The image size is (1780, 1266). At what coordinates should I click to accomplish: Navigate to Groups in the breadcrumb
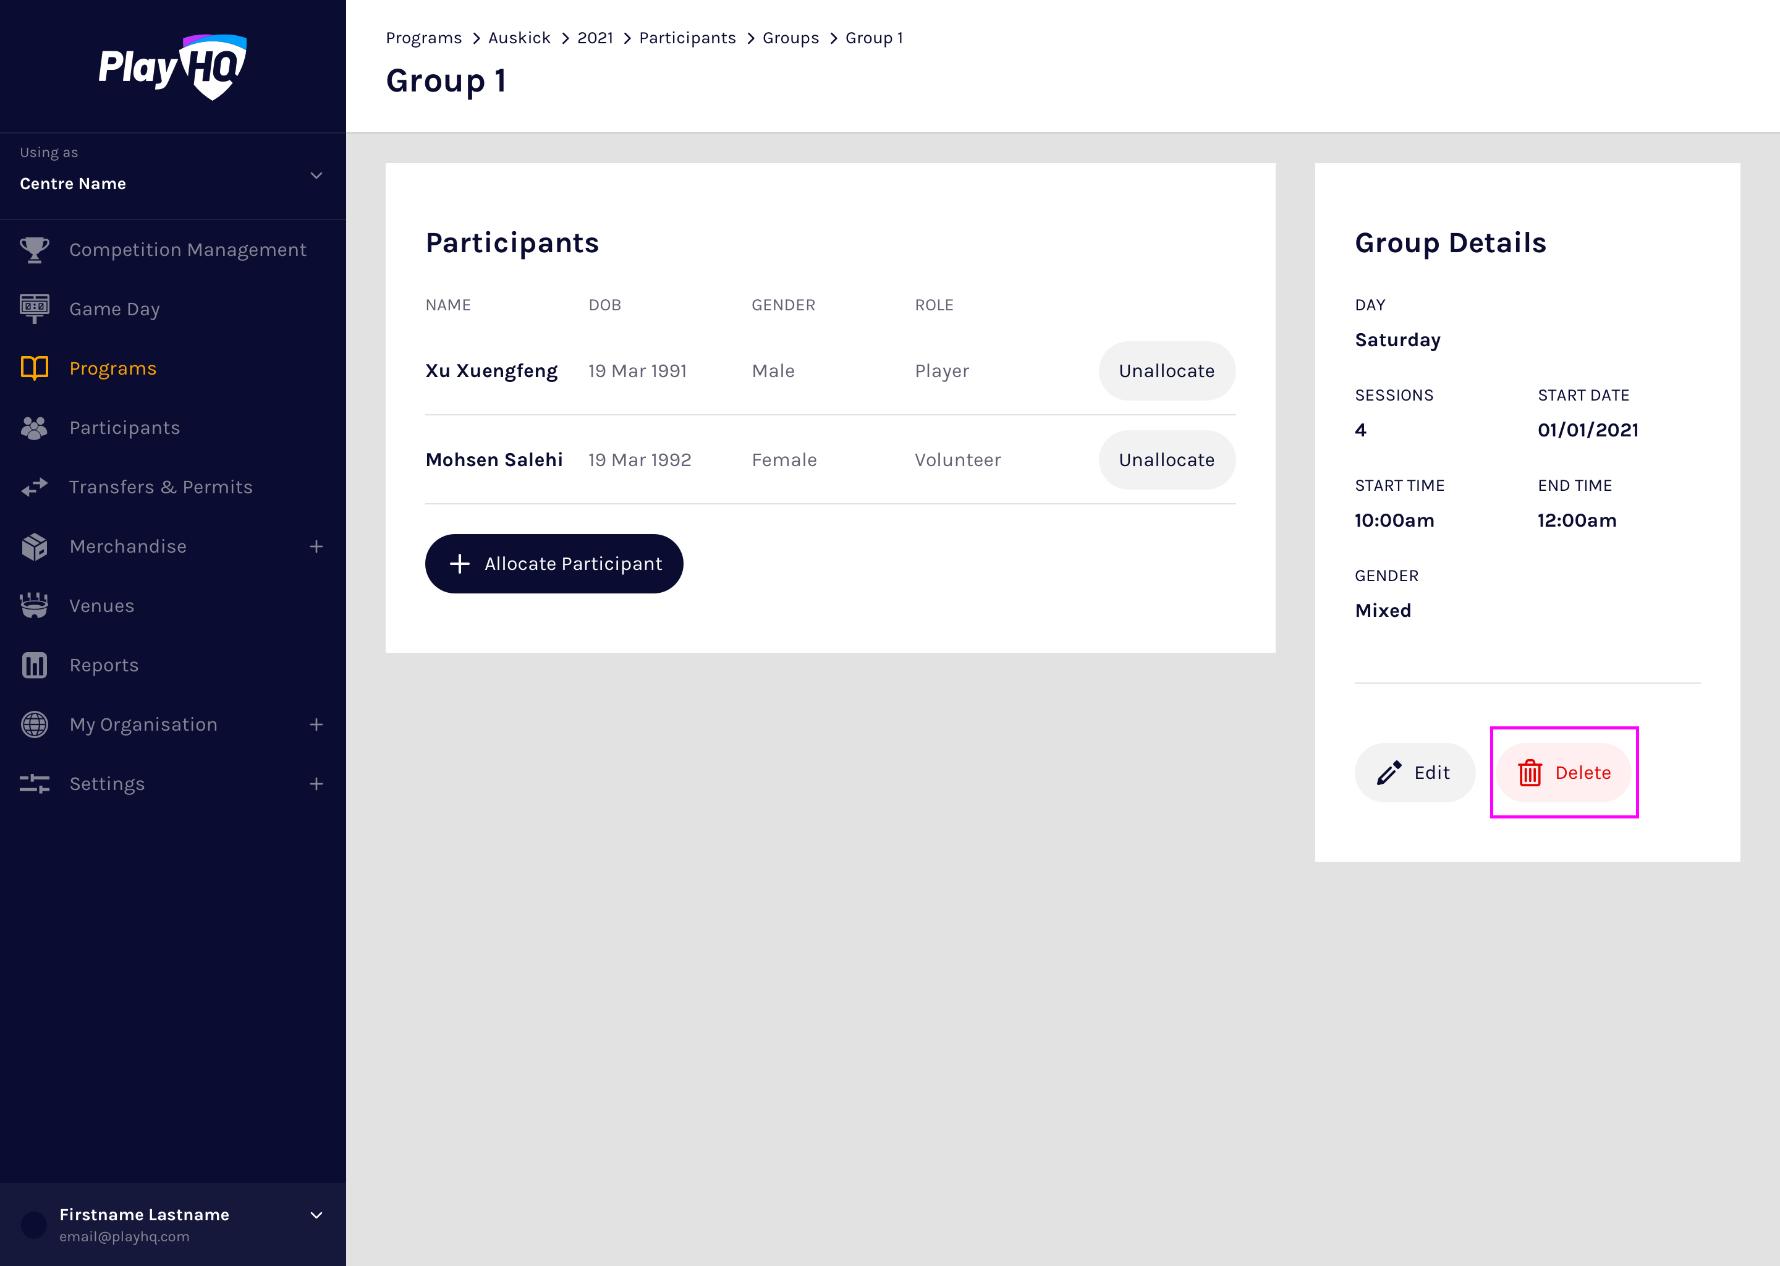[x=790, y=38]
